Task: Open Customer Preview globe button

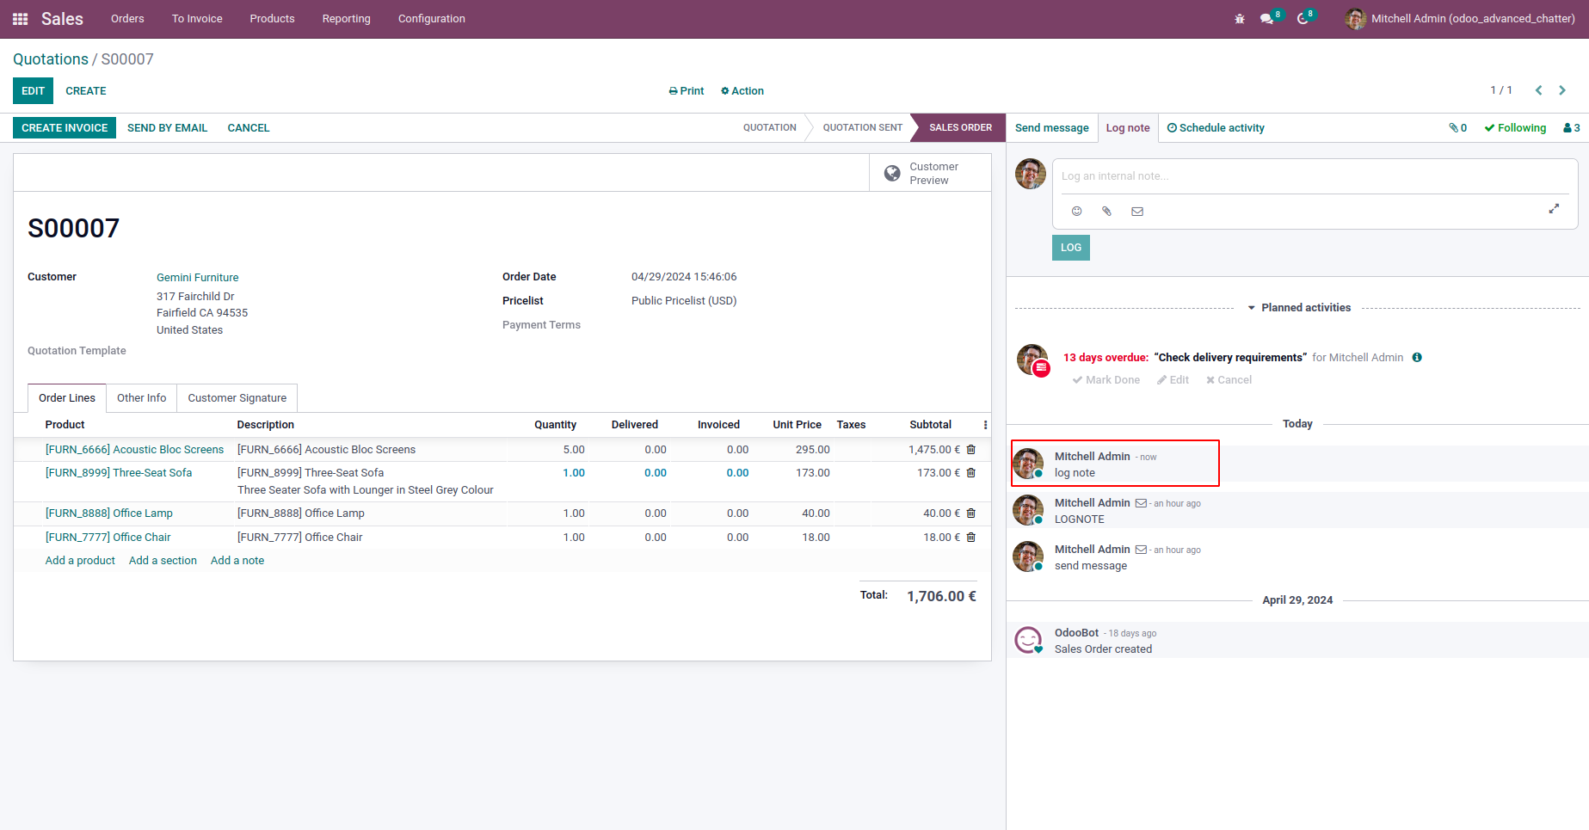Action: pyautogui.click(x=930, y=173)
